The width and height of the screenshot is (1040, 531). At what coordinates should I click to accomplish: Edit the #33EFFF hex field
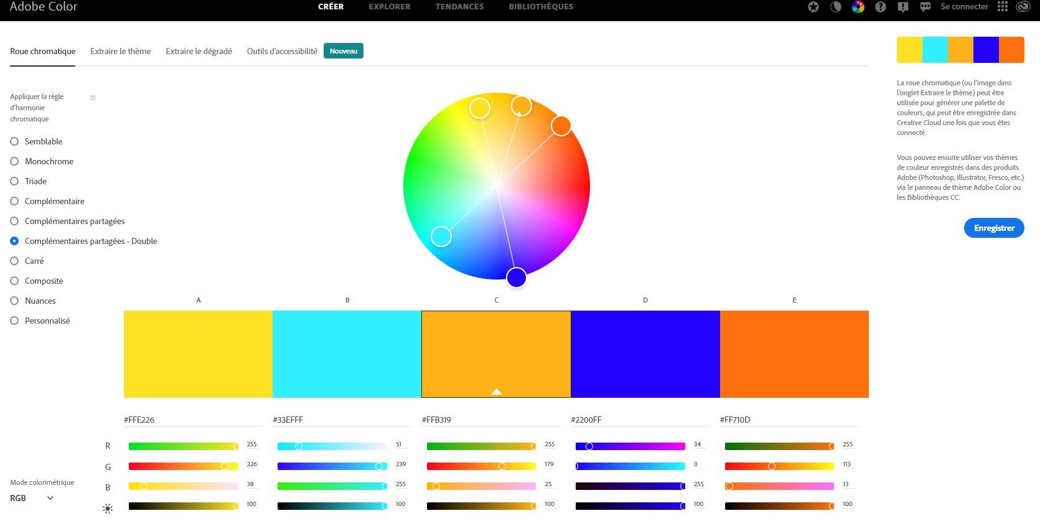point(342,420)
